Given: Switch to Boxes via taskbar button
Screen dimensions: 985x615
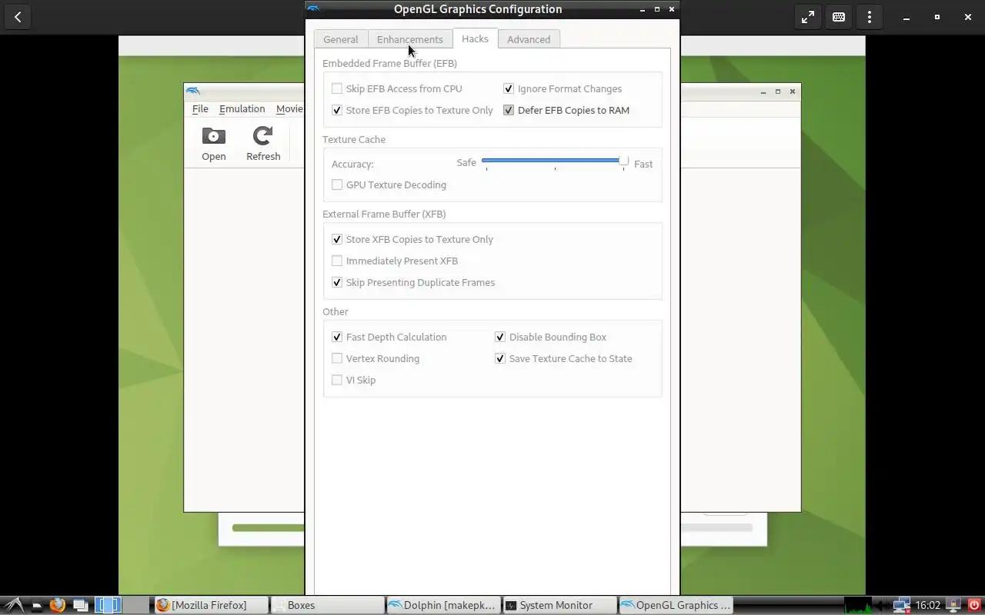Looking at the screenshot, I should (x=327, y=605).
